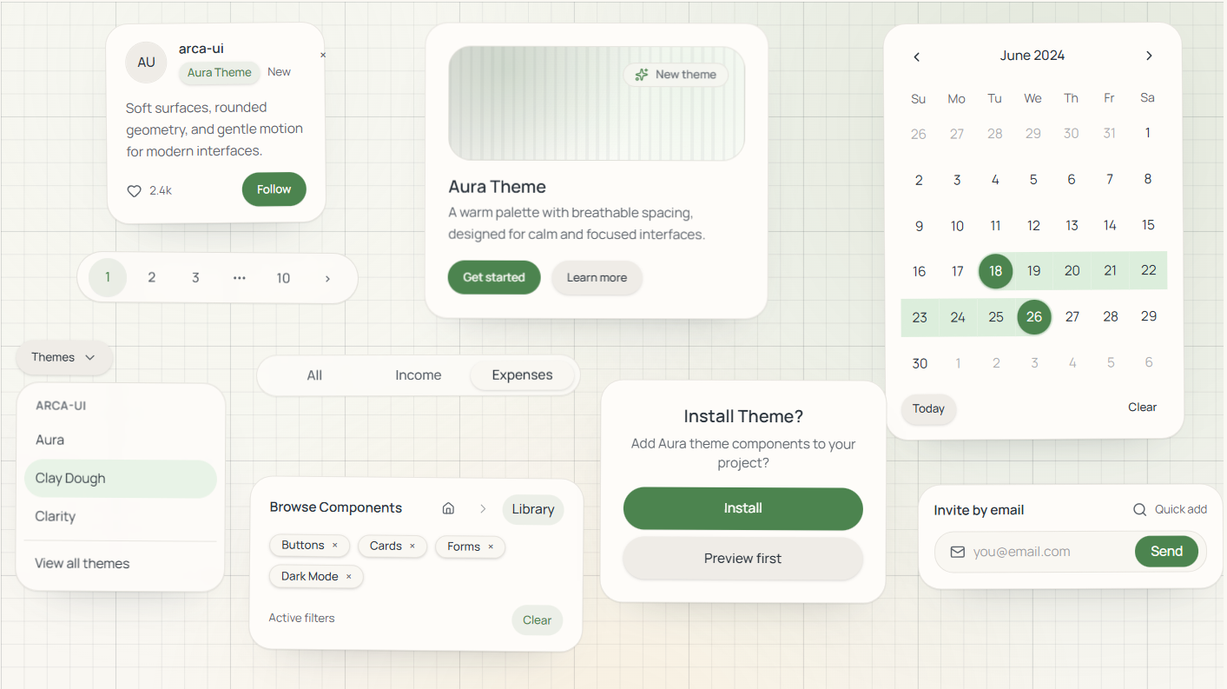1227x689 pixels.
Task: Follow the arca-ui account
Action: 274,189
